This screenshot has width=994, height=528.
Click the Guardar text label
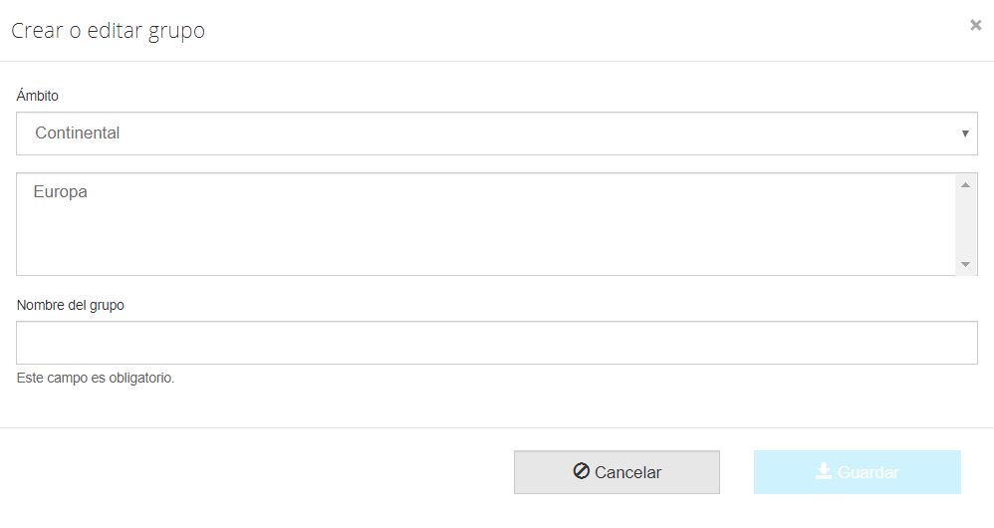(869, 472)
